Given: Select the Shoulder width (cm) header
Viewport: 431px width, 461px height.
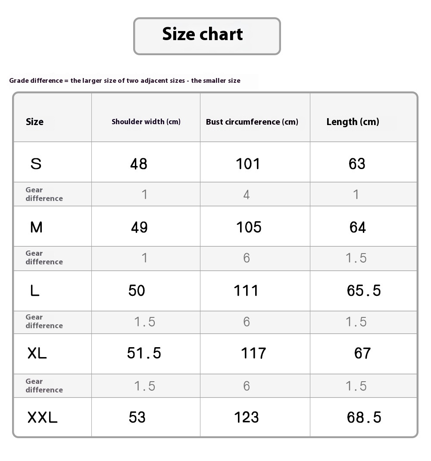Looking at the screenshot, I should point(146,122).
